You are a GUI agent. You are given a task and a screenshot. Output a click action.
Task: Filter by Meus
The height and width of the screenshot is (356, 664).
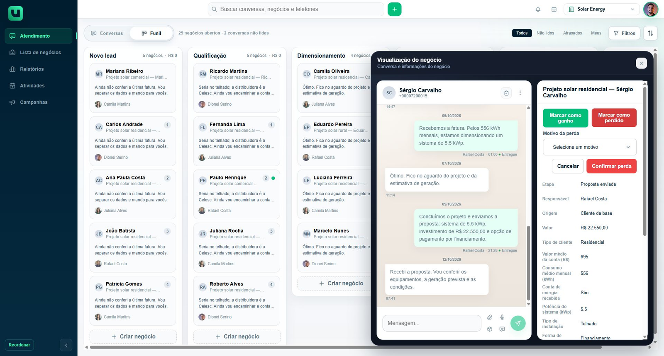pos(596,33)
